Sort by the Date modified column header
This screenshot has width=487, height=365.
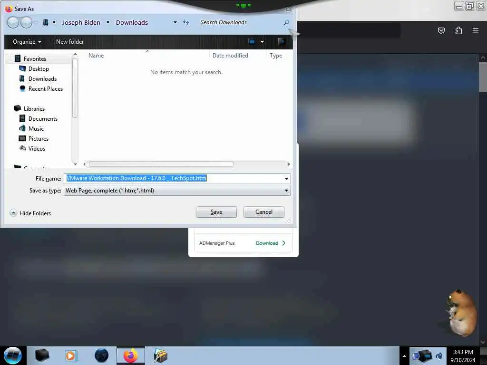(230, 56)
